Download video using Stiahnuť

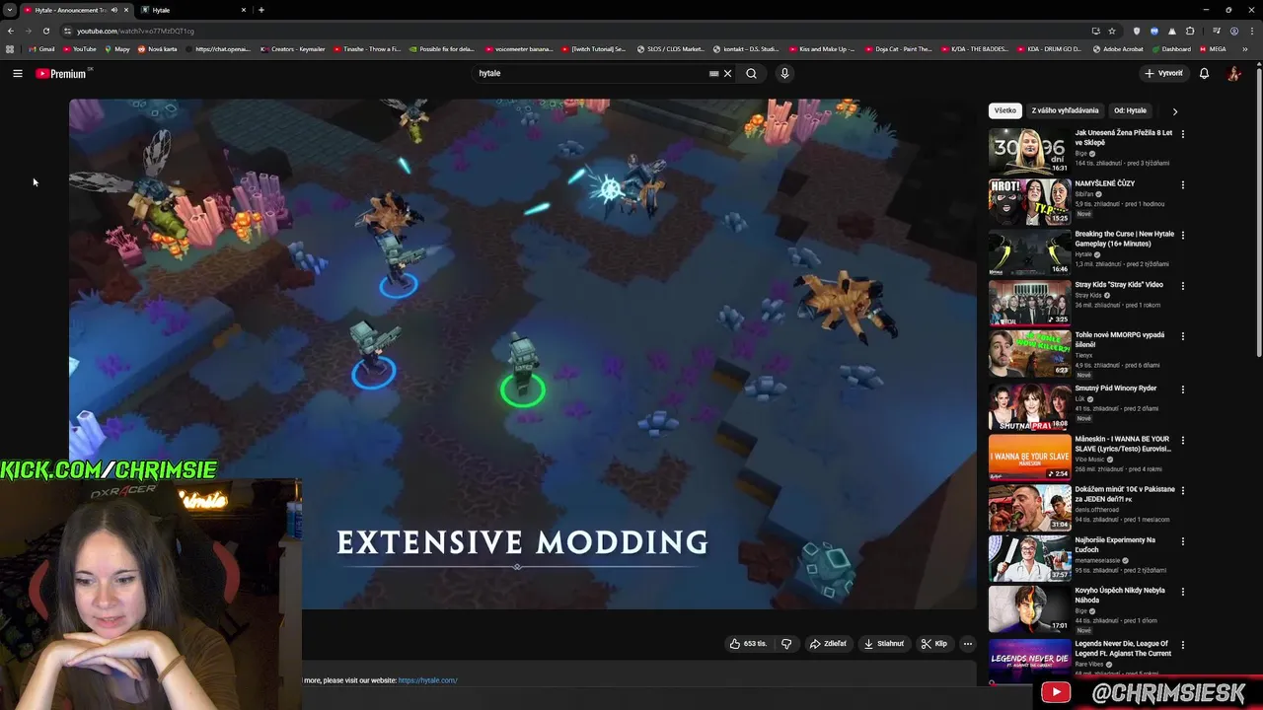[x=883, y=644]
